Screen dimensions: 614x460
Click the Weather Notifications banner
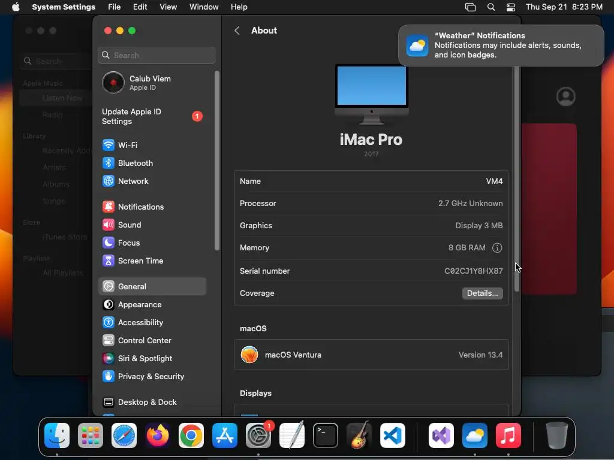pyautogui.click(x=501, y=46)
